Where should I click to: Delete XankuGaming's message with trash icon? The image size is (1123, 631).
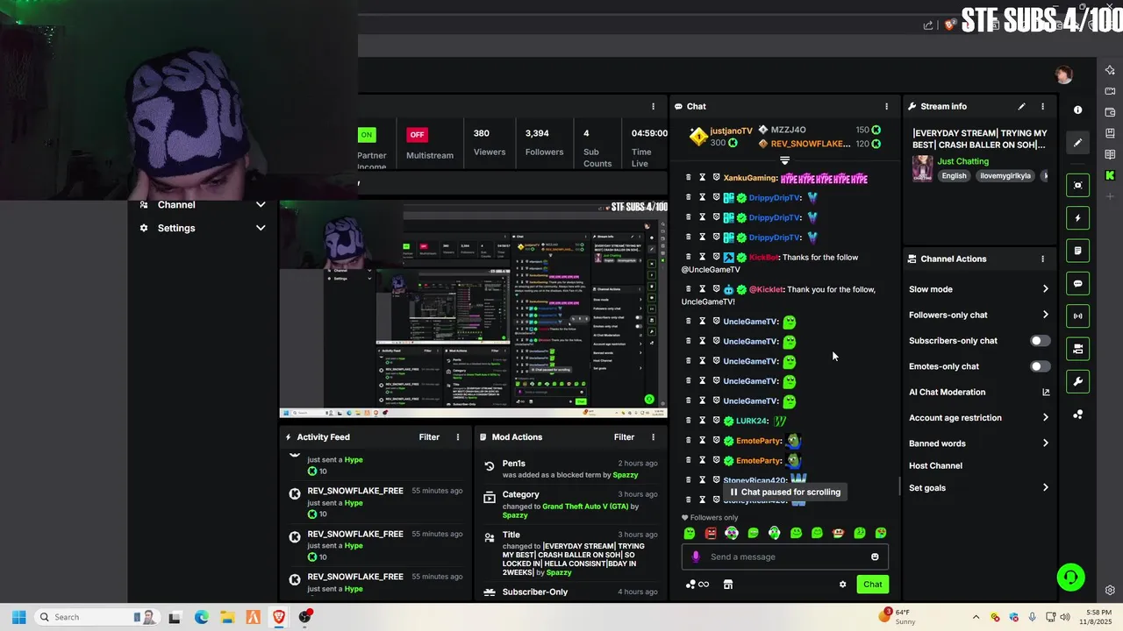click(688, 178)
